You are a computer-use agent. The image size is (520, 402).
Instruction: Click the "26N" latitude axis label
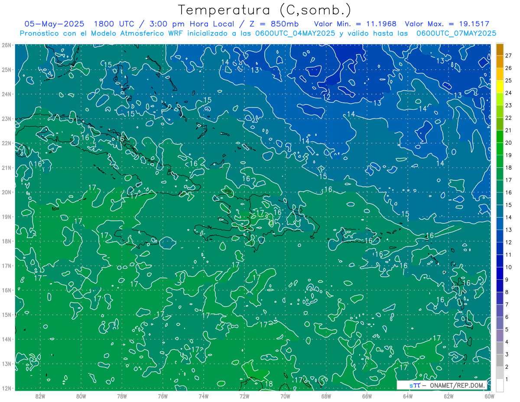pos(6,45)
